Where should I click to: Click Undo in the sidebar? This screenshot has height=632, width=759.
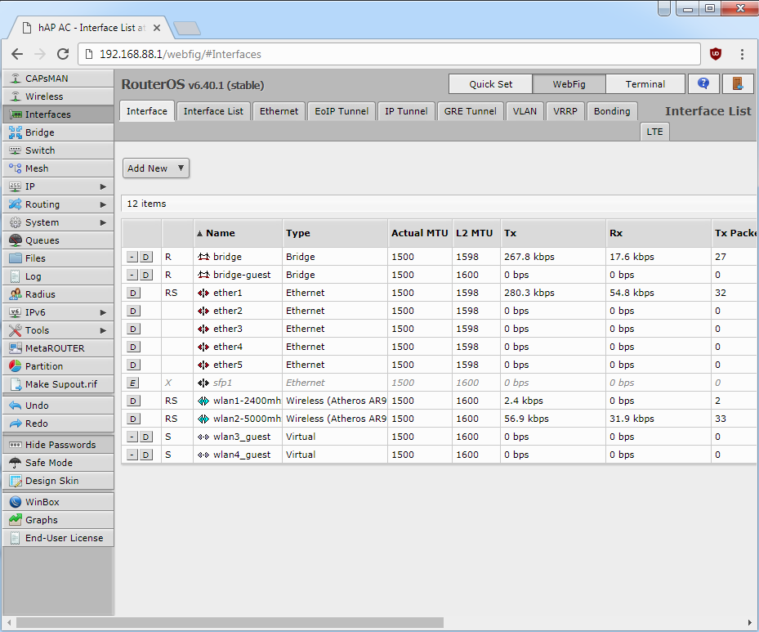[x=58, y=406]
